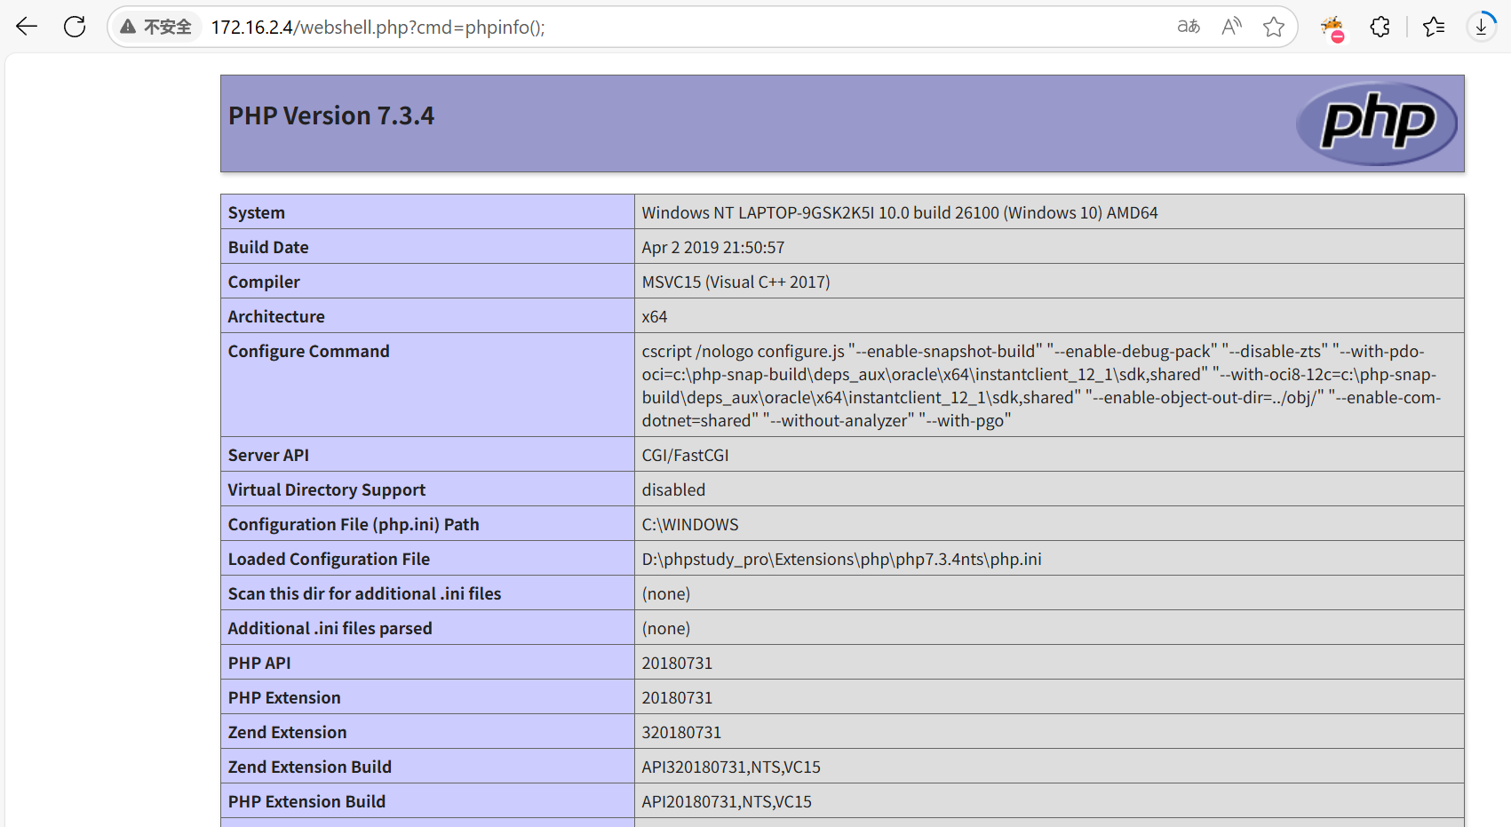
Task: Click the Server API label
Action: [x=268, y=455]
